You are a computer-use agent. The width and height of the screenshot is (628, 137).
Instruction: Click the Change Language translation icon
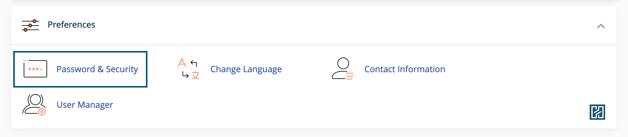point(189,69)
